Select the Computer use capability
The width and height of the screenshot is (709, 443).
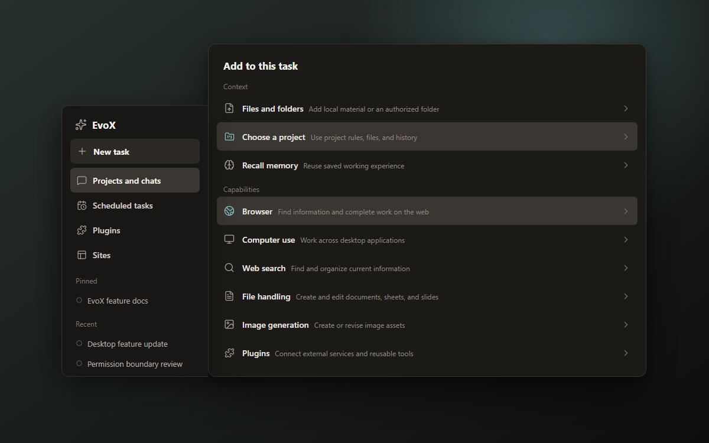tap(427, 239)
